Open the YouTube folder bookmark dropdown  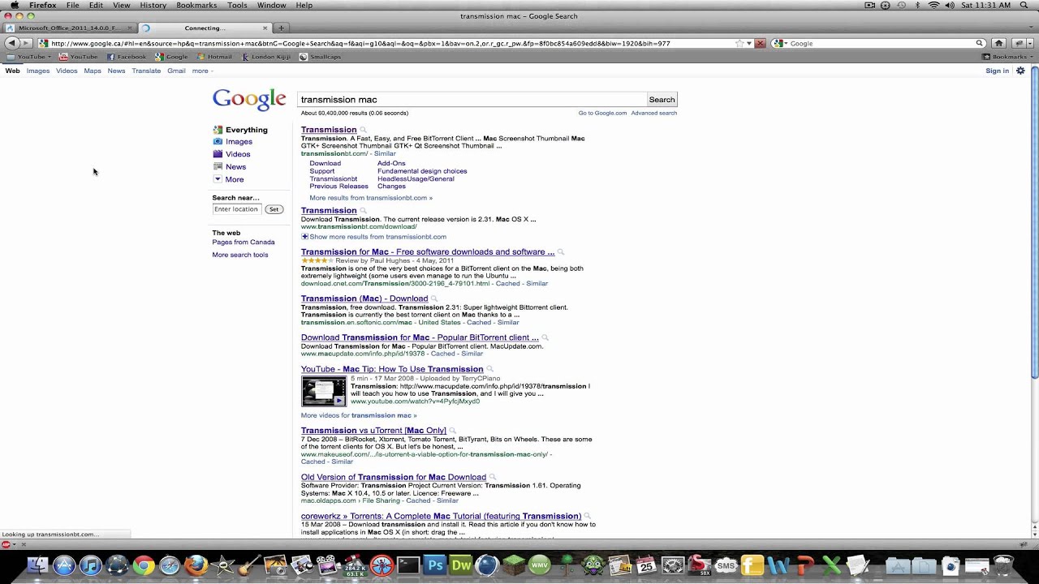coord(28,57)
